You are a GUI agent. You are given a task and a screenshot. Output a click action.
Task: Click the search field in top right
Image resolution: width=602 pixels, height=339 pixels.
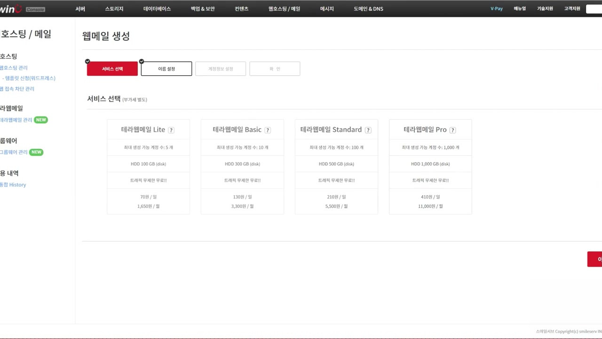(594, 9)
